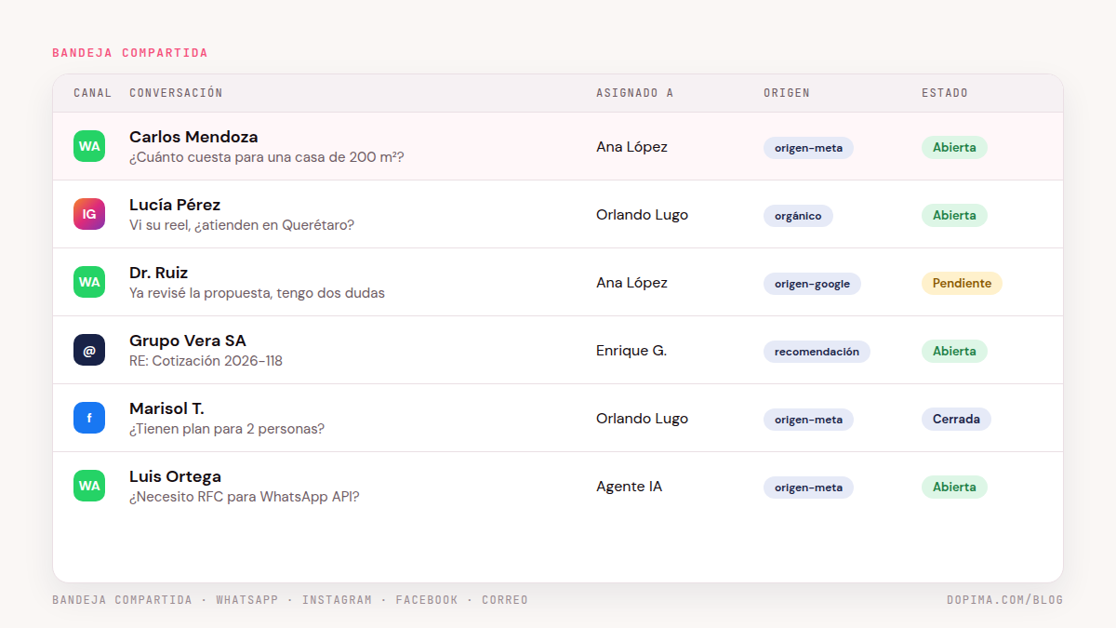This screenshot has height=628, width=1116.
Task: Click the '¿Tienen plan para 2 personas?' preview
Action: [x=227, y=429]
